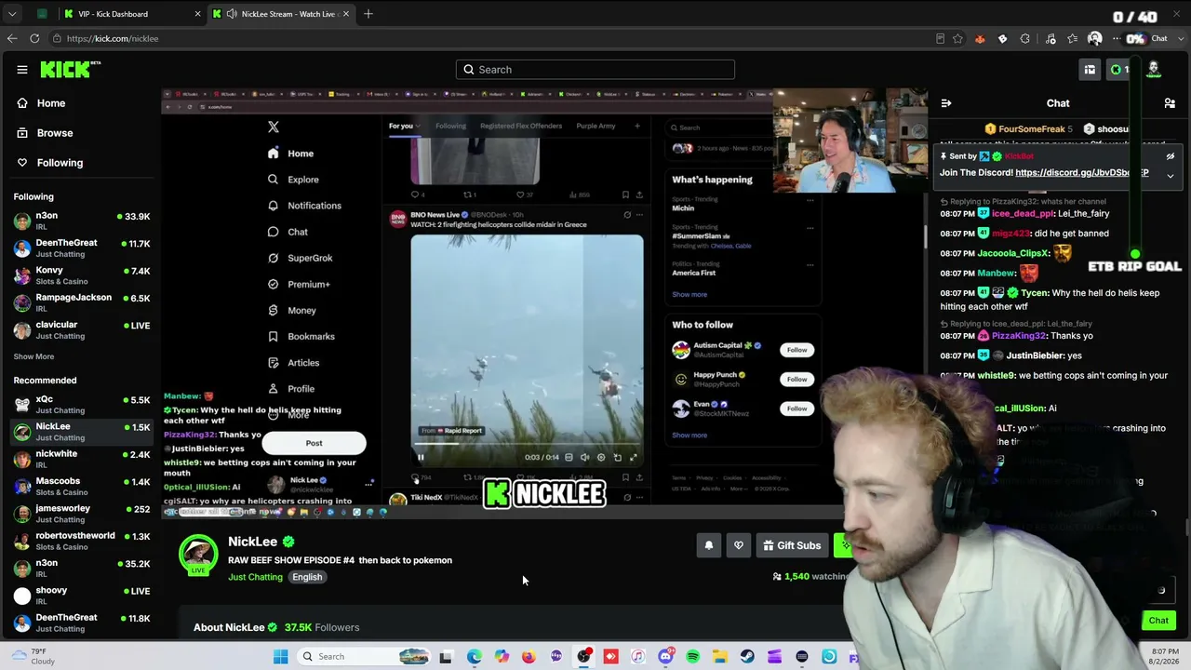Reload the page with refresh icon
1191x670 pixels.
[34, 39]
